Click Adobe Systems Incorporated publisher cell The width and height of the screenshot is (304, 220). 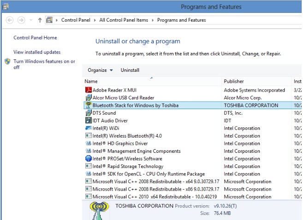tap(254, 90)
